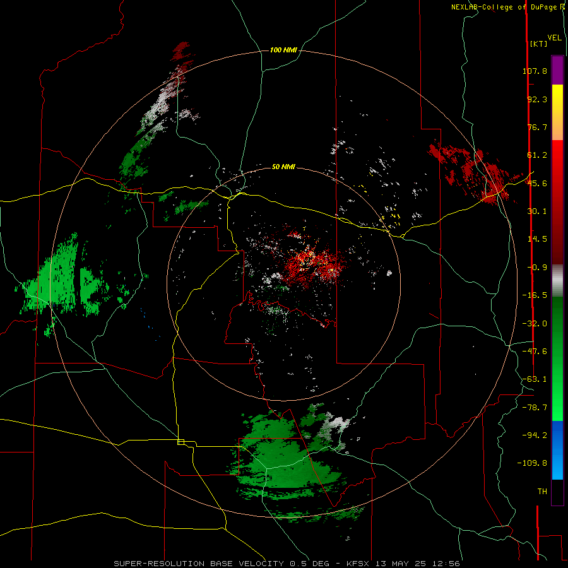Click the 'TH' label below the color bar
This screenshot has width=568, height=568.
542,492
